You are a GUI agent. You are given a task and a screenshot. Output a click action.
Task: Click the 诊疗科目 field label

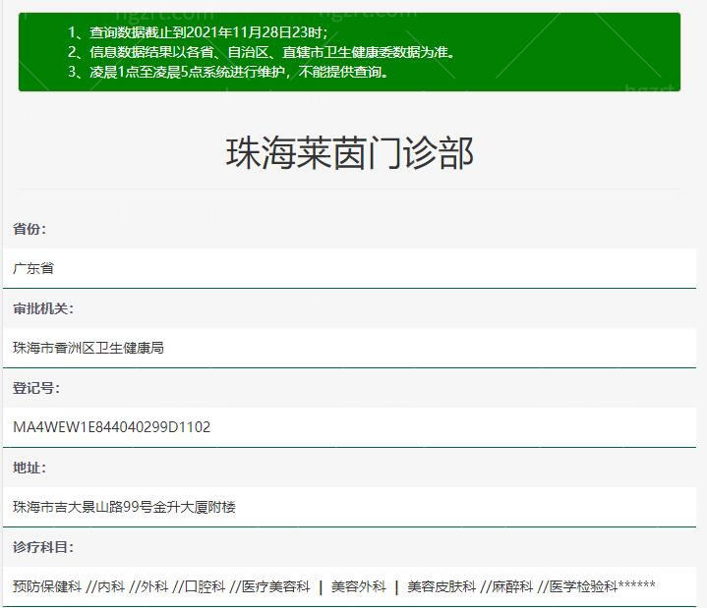point(43,547)
